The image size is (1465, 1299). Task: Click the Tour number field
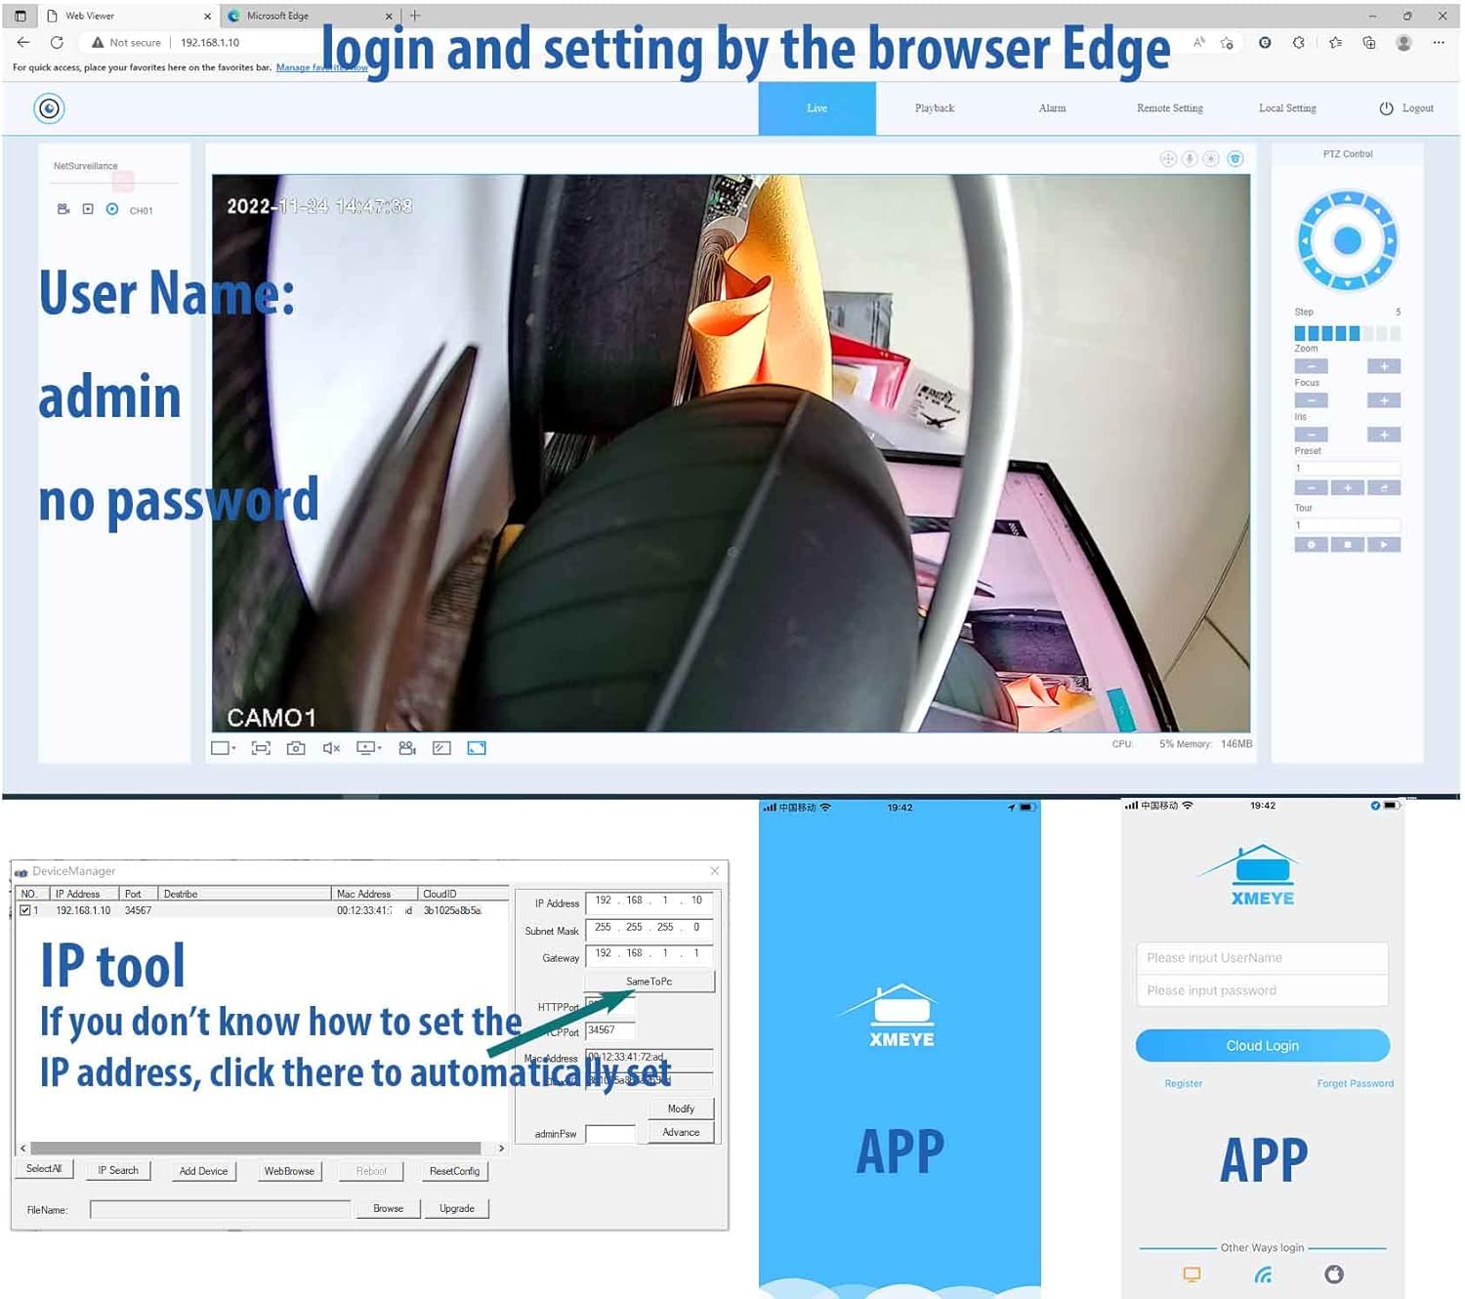[x=1348, y=524]
